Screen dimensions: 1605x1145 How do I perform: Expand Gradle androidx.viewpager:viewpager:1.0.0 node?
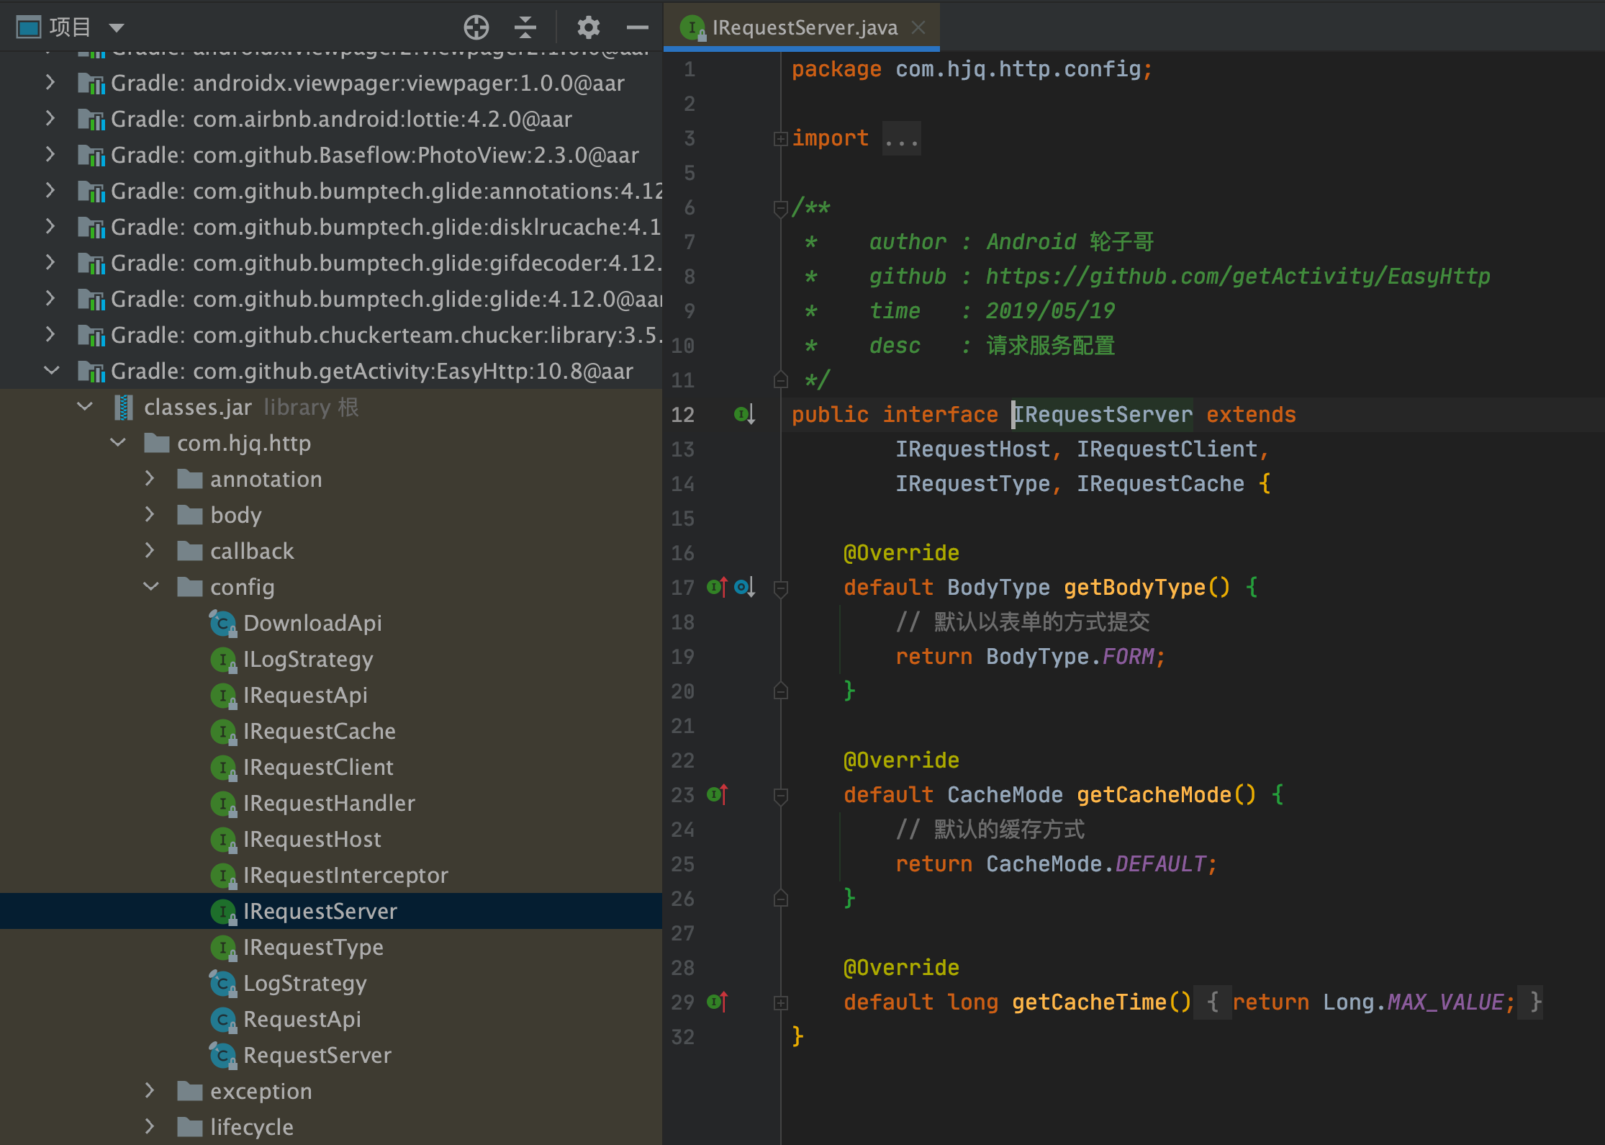[x=50, y=83]
